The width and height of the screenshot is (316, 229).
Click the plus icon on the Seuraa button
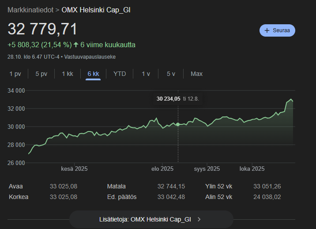[267, 30]
